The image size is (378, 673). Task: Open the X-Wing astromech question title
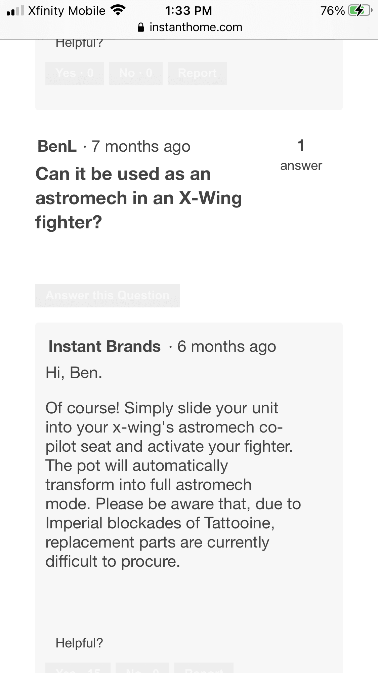coord(138,198)
